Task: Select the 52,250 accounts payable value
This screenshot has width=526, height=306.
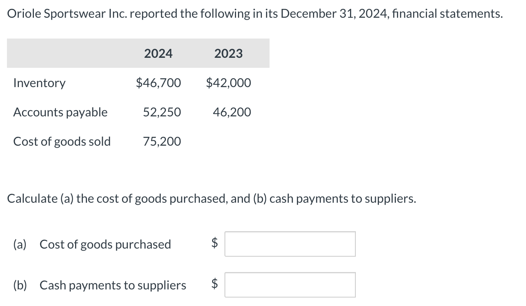Action: (x=162, y=112)
